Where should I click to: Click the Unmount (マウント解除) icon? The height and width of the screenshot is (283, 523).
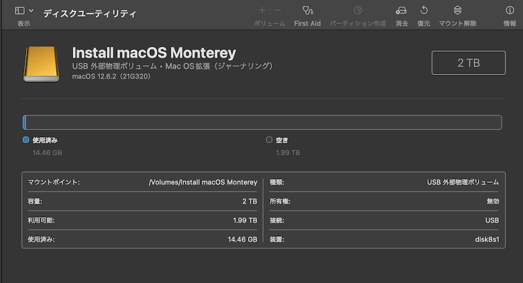[458, 10]
